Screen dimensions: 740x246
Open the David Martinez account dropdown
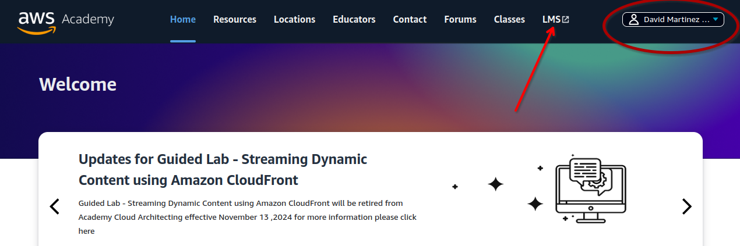[676, 20]
